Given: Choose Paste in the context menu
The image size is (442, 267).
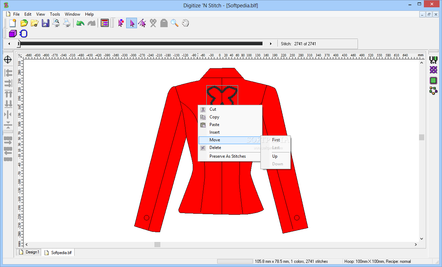Looking at the screenshot, I should (x=230, y=125).
